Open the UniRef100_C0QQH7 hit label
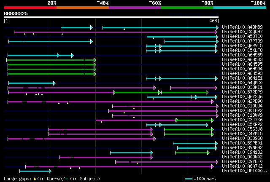 pyautogui.click(x=242, y=32)
